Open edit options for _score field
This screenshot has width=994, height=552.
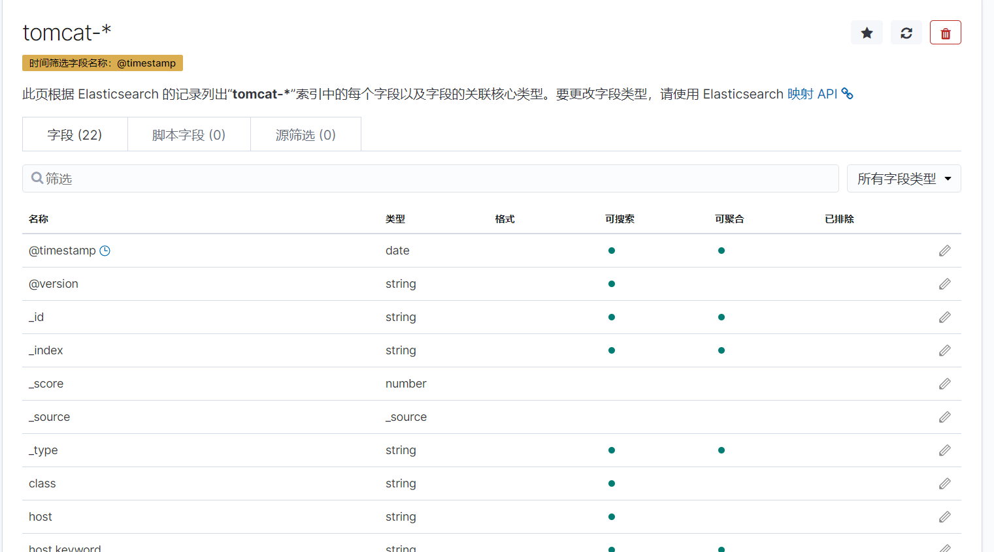(944, 384)
